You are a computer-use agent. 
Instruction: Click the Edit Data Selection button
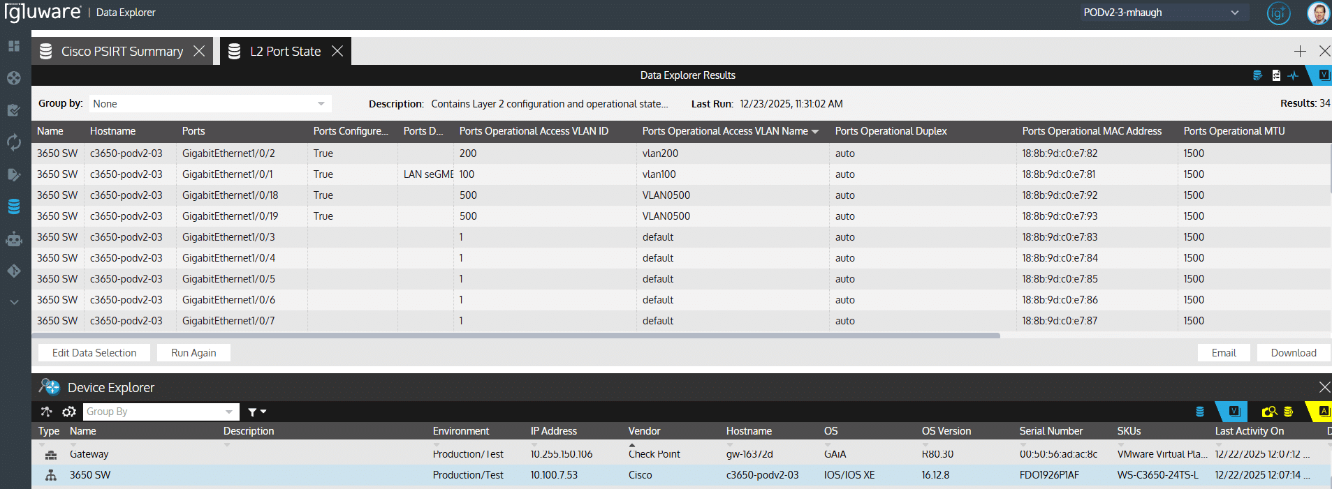(94, 353)
